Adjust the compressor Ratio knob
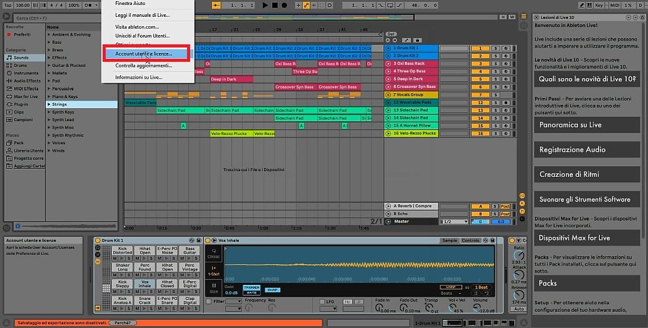648x328 pixels. pyautogui.click(x=519, y=256)
